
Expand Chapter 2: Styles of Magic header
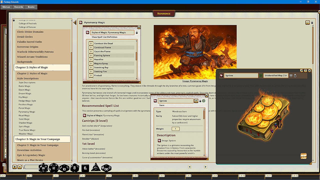coord(42,67)
